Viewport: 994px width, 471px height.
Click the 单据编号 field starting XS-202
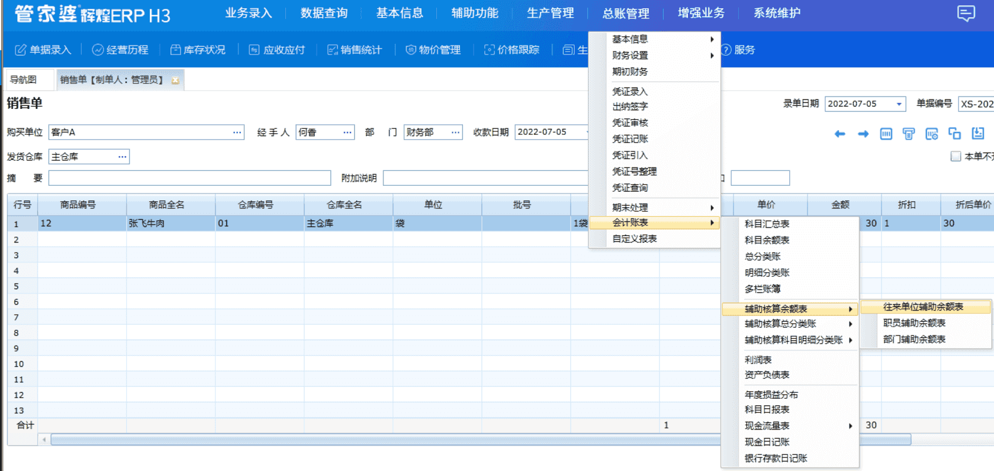point(976,104)
